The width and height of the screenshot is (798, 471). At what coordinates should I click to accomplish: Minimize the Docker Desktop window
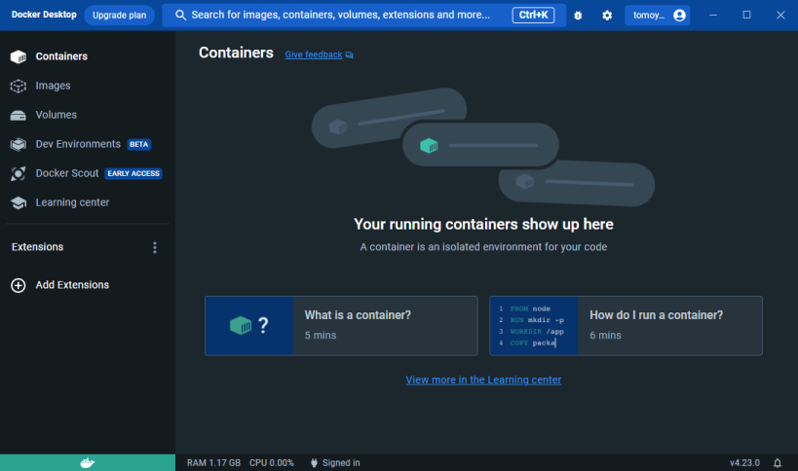coord(713,16)
